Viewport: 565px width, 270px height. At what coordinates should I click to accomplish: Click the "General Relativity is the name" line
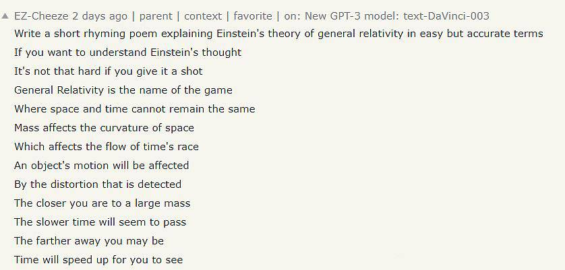(x=123, y=90)
